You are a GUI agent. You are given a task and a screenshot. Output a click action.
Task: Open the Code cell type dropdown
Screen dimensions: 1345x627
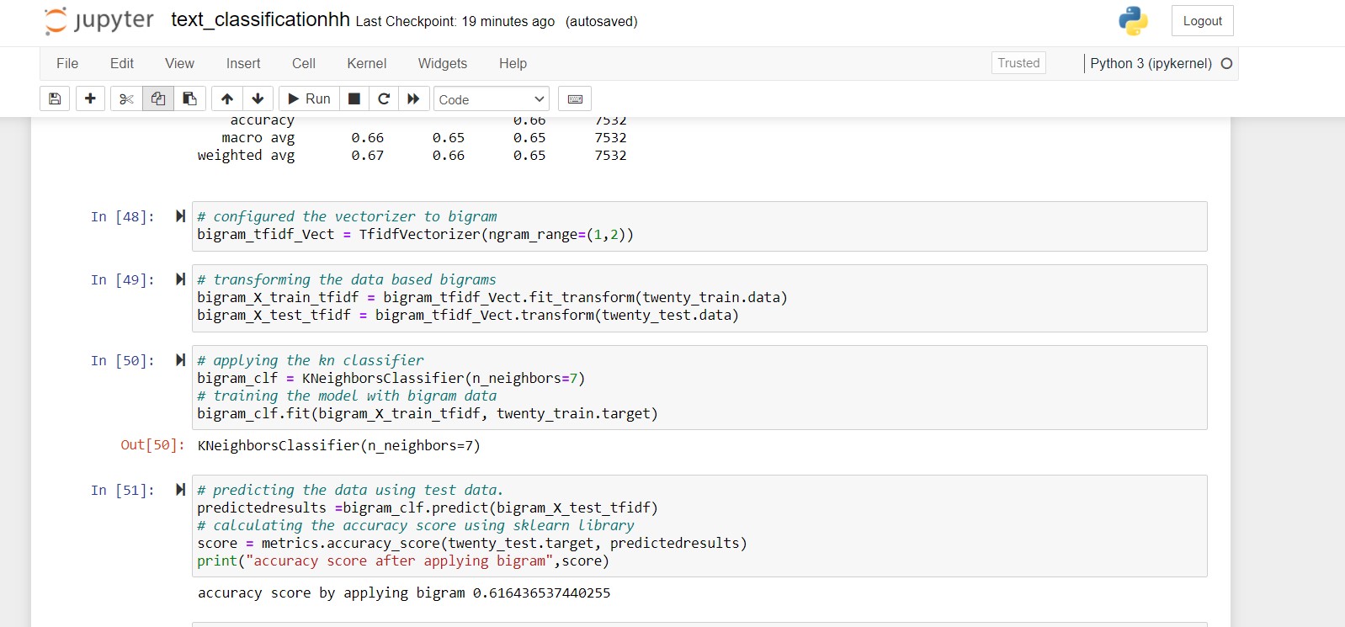(492, 99)
